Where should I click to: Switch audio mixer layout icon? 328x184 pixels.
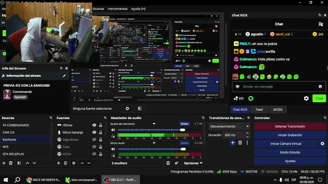[x=168, y=163]
